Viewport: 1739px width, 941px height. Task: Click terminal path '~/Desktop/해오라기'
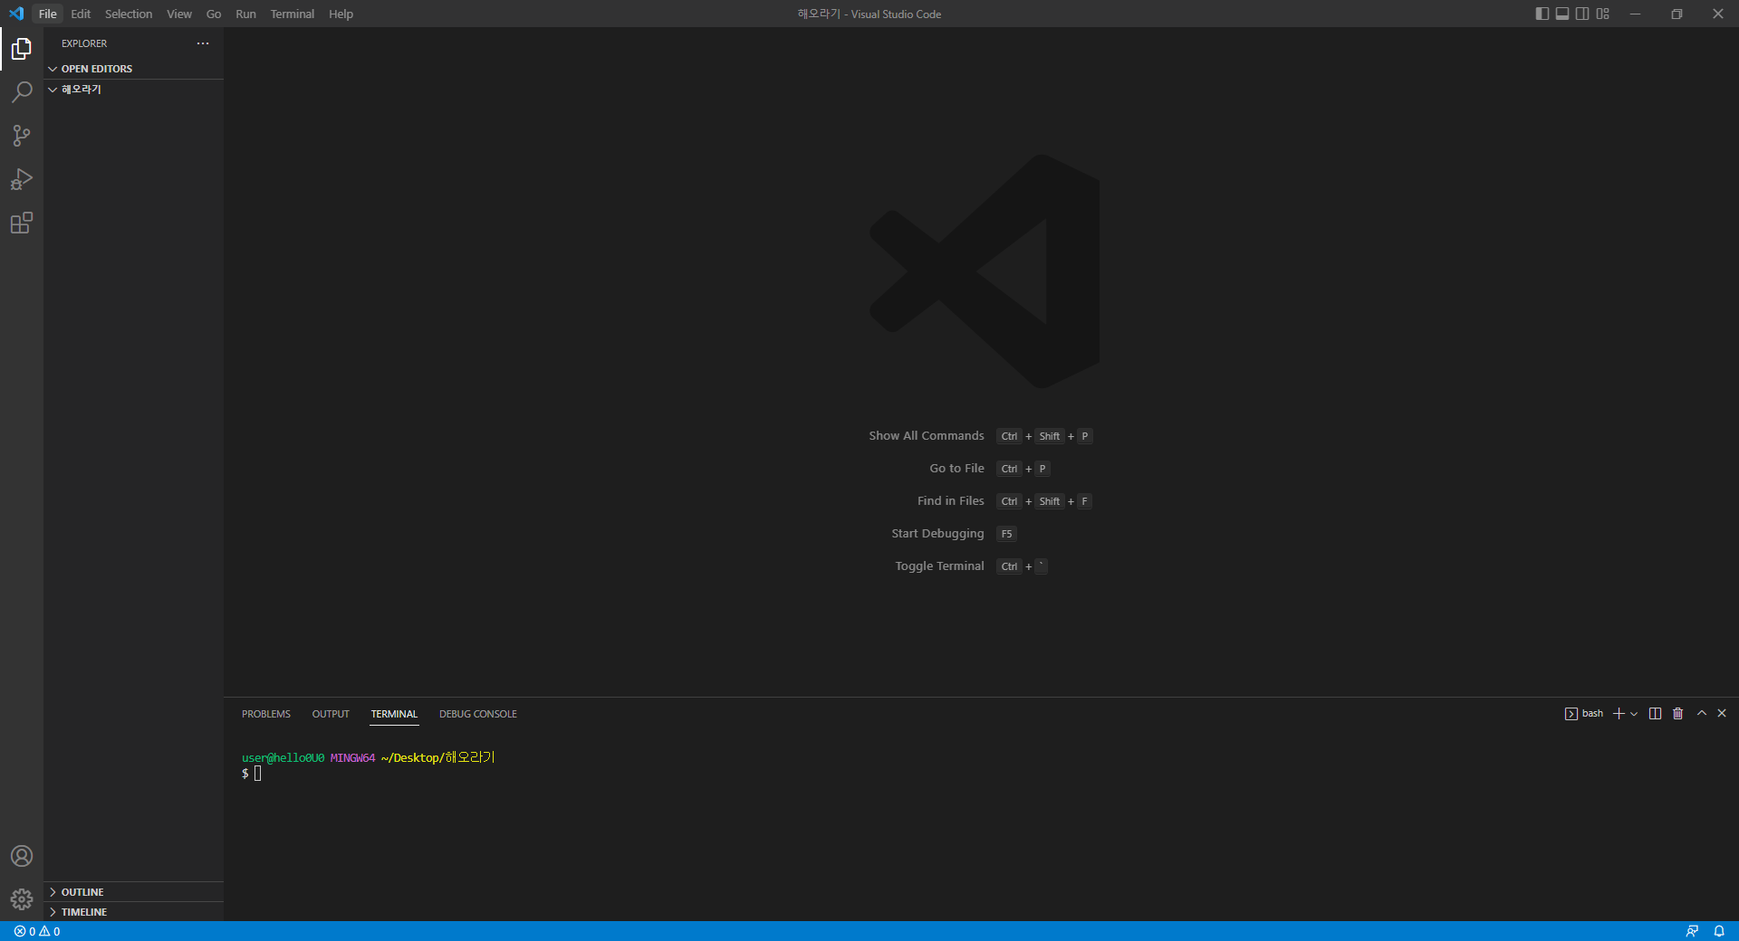pyautogui.click(x=438, y=758)
